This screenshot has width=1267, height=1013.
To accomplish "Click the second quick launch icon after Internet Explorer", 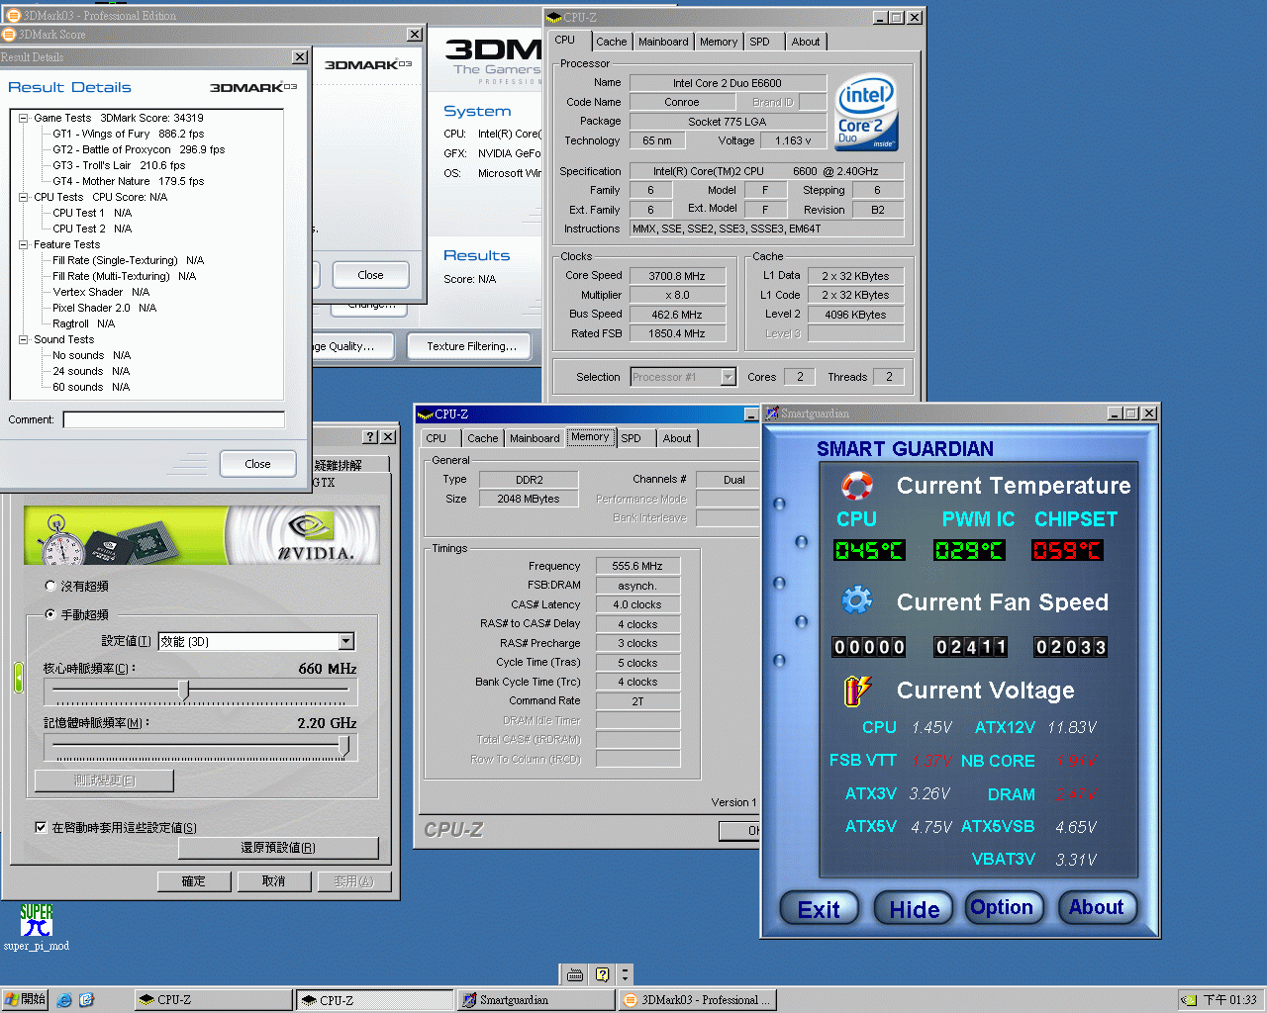I will pos(86,1000).
